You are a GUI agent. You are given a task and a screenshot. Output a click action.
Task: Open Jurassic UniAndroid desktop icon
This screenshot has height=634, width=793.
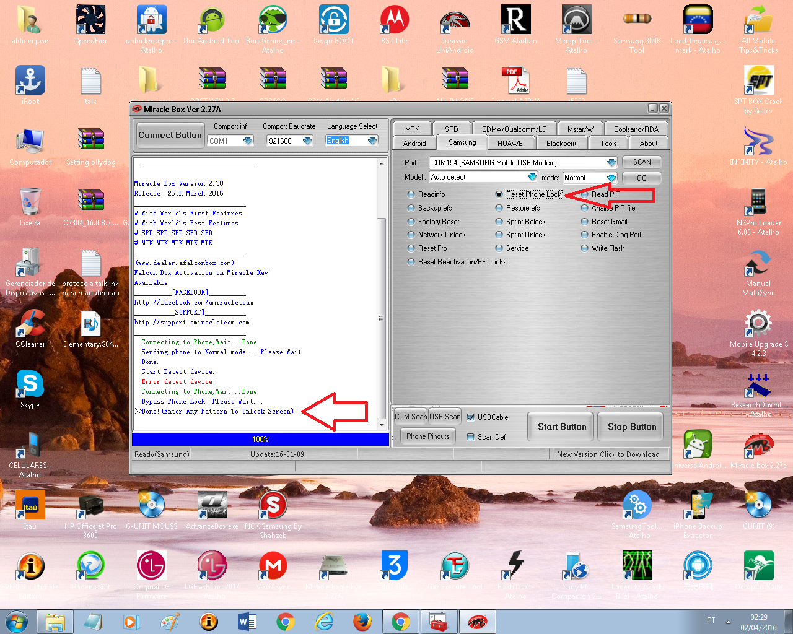coord(455,29)
